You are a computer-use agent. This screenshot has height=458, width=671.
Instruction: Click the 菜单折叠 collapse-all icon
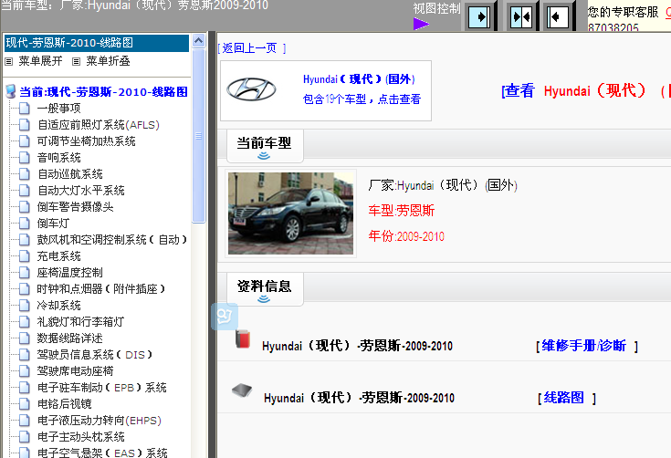[x=76, y=61]
